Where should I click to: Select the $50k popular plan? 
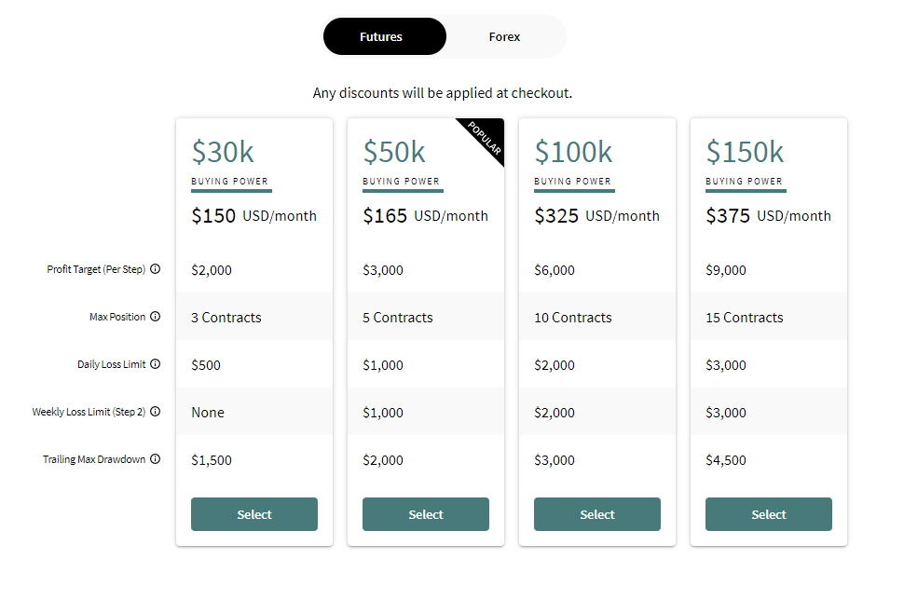[426, 514]
